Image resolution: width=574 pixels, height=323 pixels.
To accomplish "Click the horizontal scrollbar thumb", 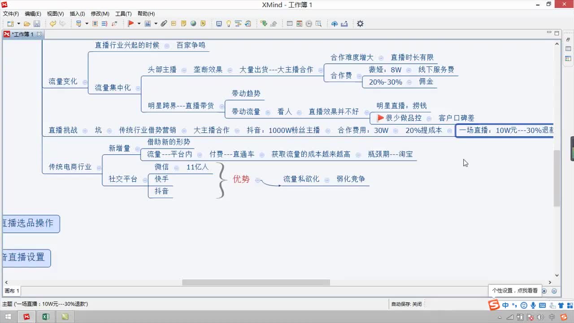I will [256, 283].
